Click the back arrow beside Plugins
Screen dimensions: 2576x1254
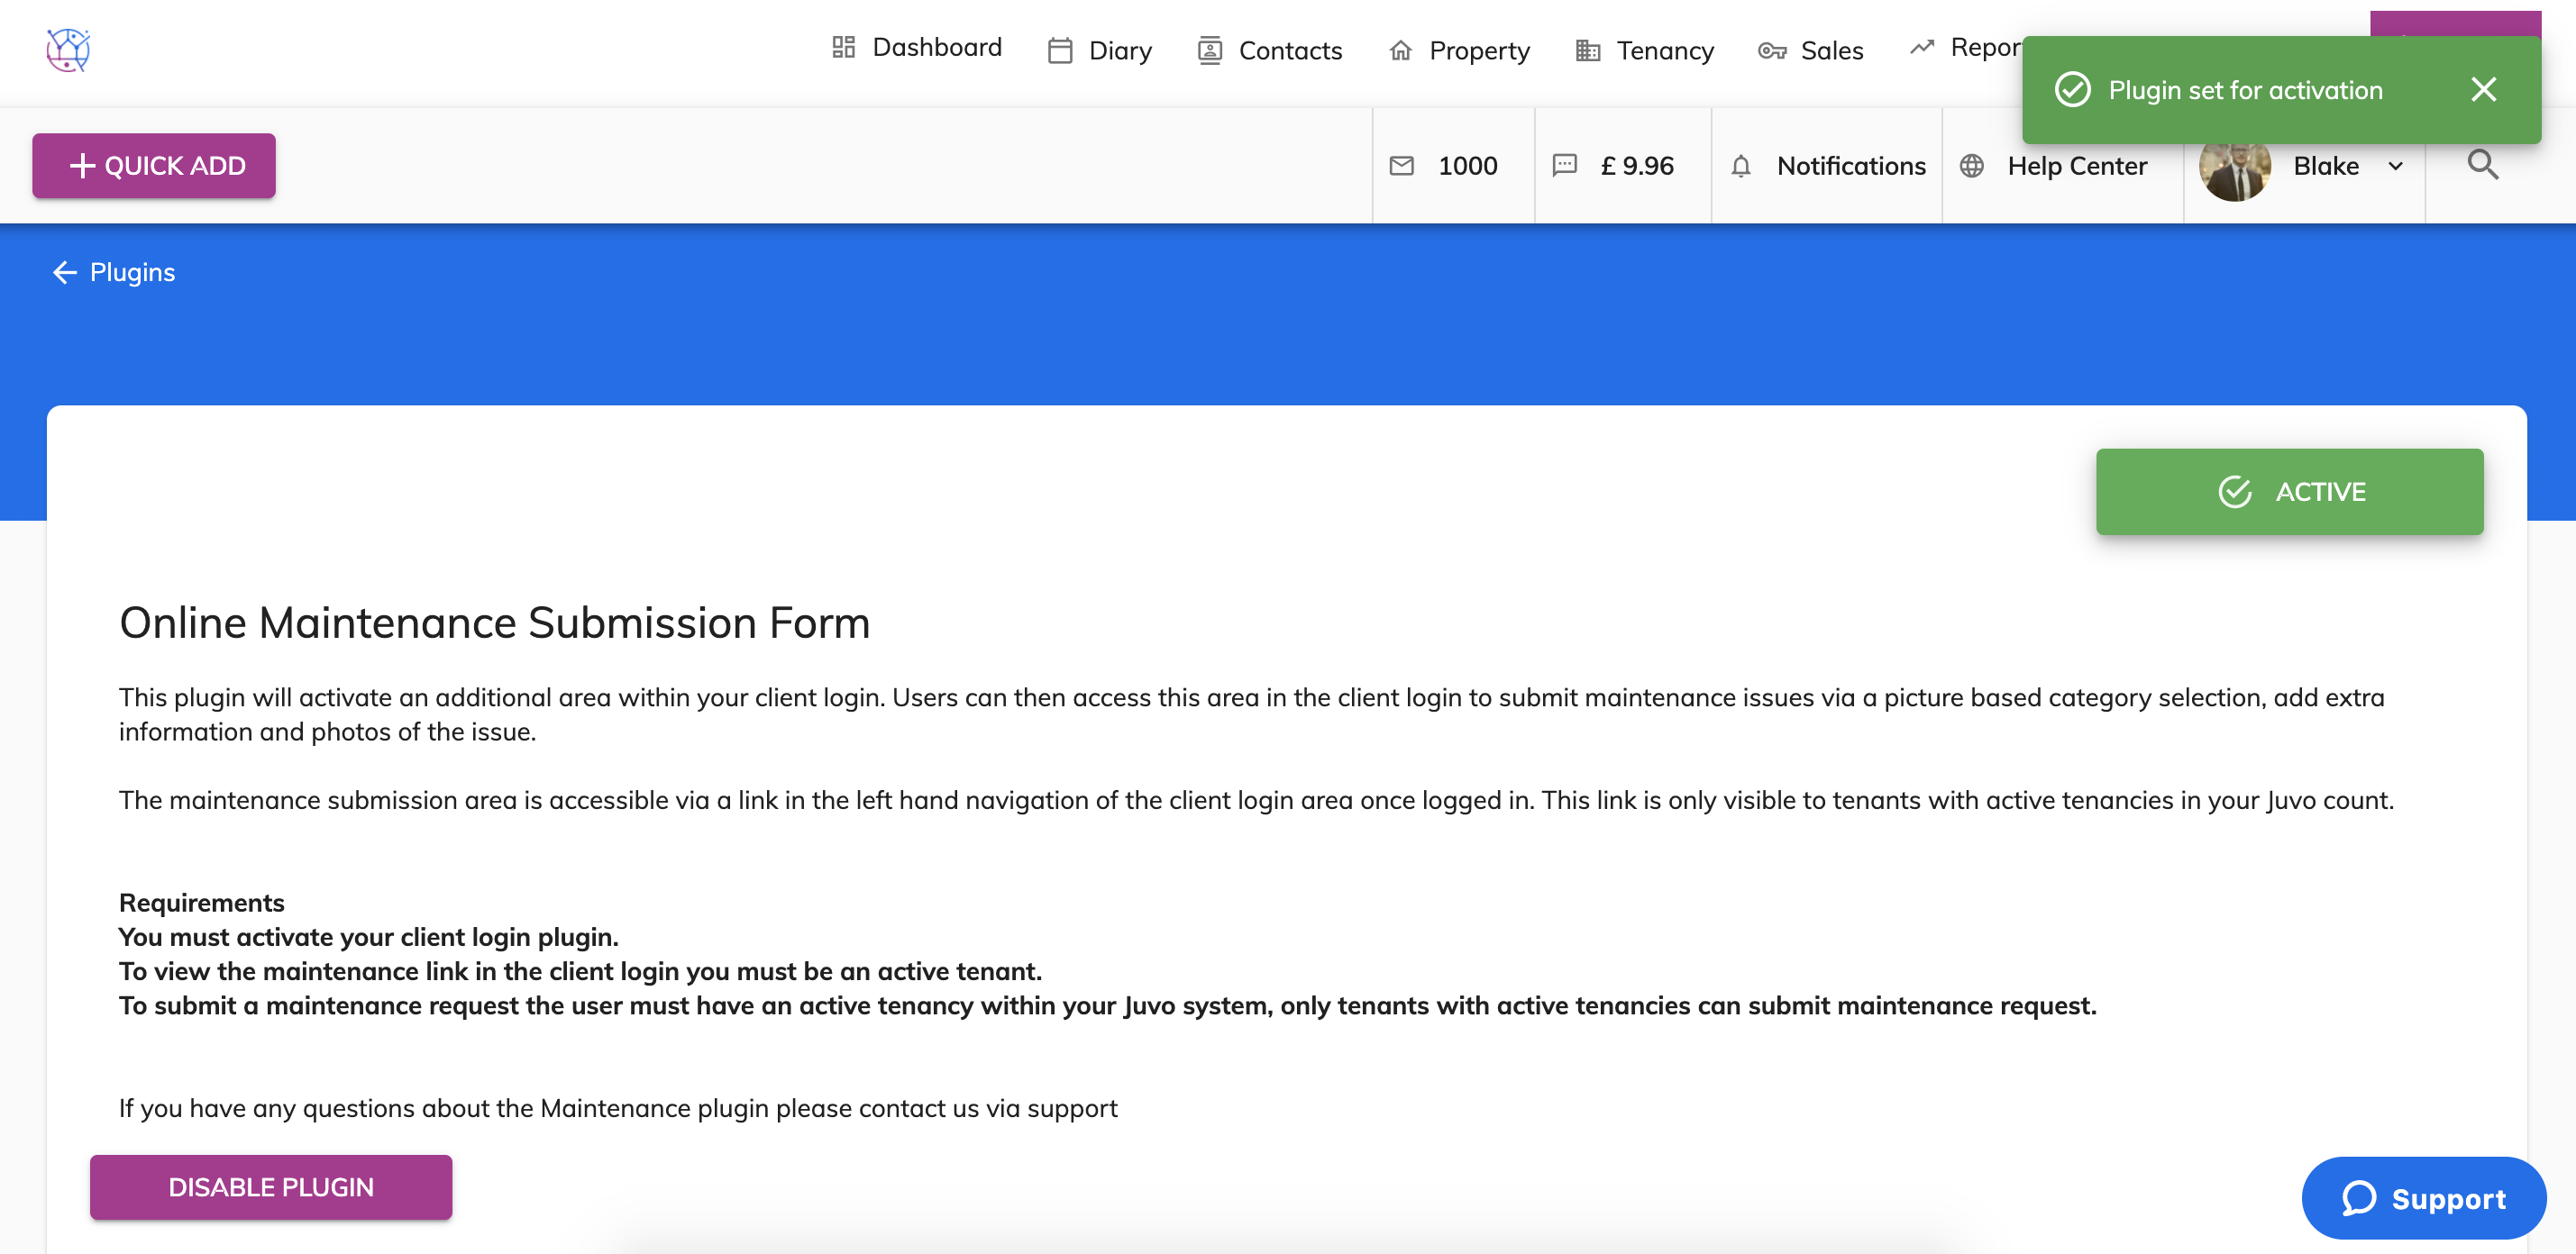click(65, 273)
